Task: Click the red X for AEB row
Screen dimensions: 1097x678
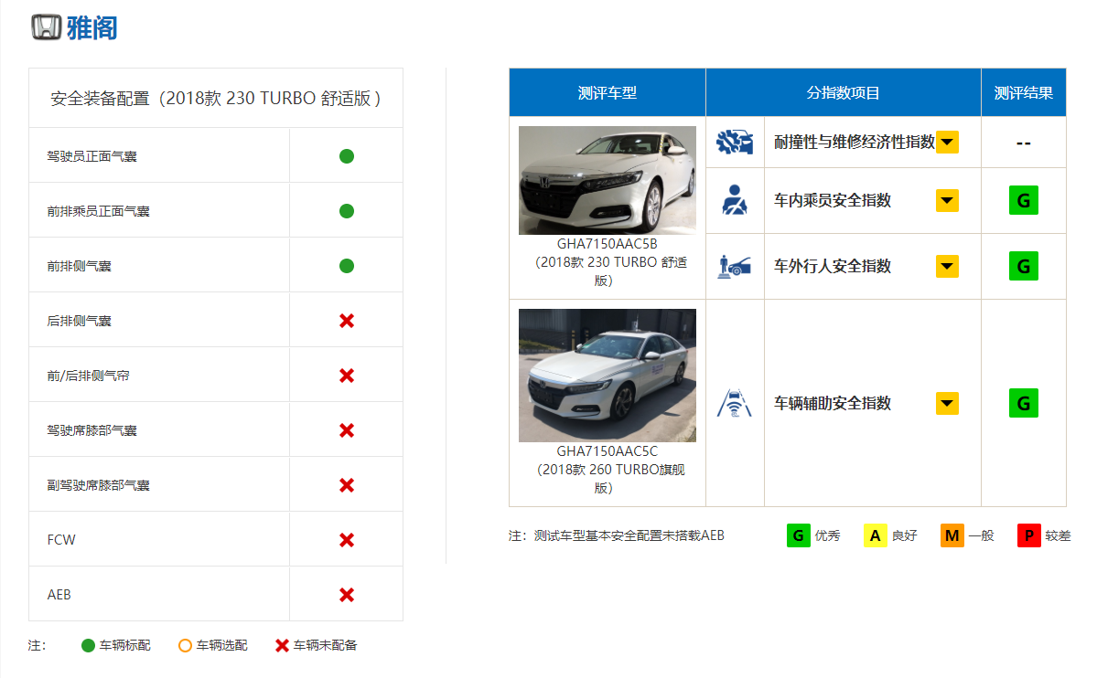Action: click(347, 595)
